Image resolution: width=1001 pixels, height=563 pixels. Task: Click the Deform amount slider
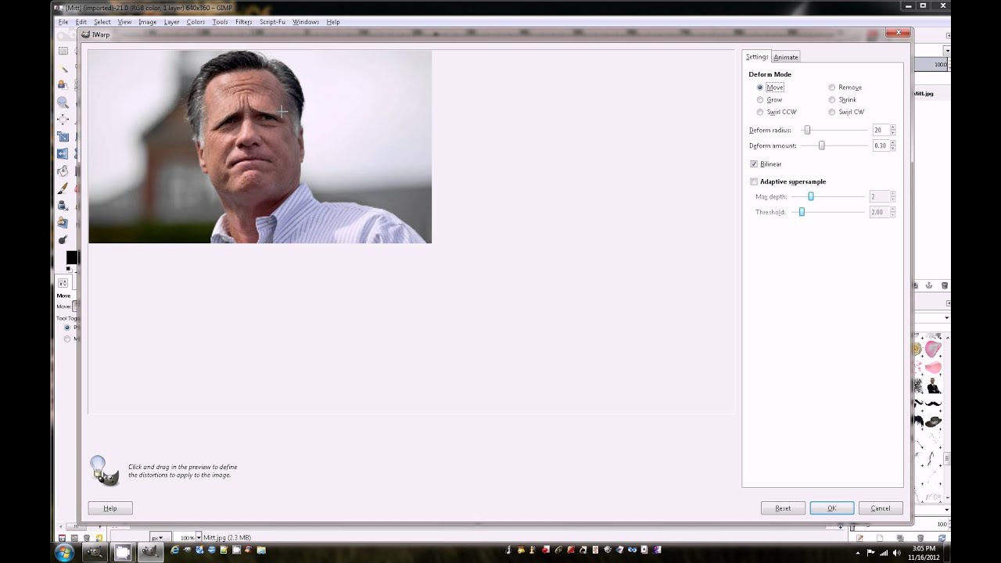click(x=834, y=146)
